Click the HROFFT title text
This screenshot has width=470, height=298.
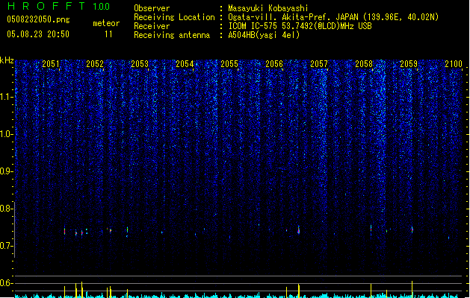(x=46, y=6)
